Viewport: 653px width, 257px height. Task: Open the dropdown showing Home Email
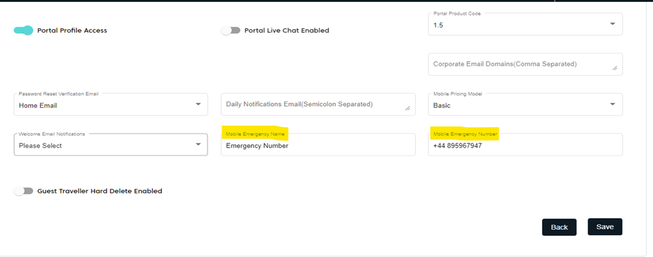pos(103,105)
